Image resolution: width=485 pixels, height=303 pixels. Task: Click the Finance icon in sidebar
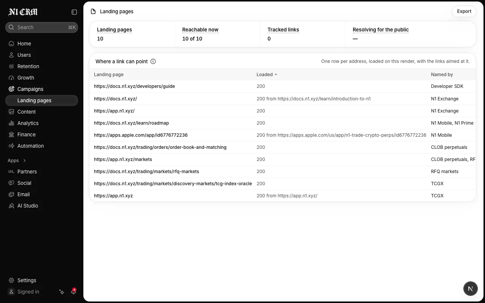point(11,134)
